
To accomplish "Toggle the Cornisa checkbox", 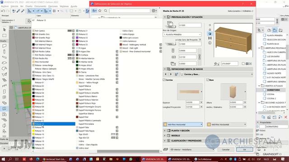I will pyautogui.click(x=164, y=80).
